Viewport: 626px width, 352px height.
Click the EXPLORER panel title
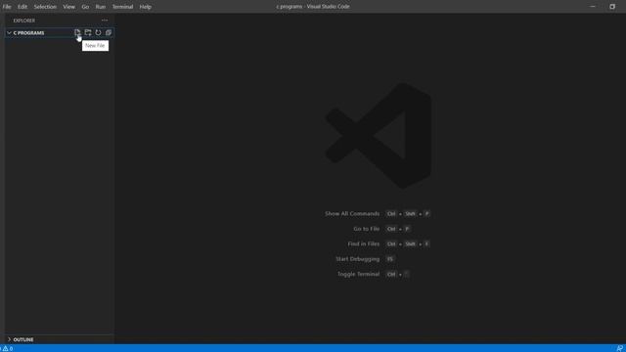pos(23,21)
